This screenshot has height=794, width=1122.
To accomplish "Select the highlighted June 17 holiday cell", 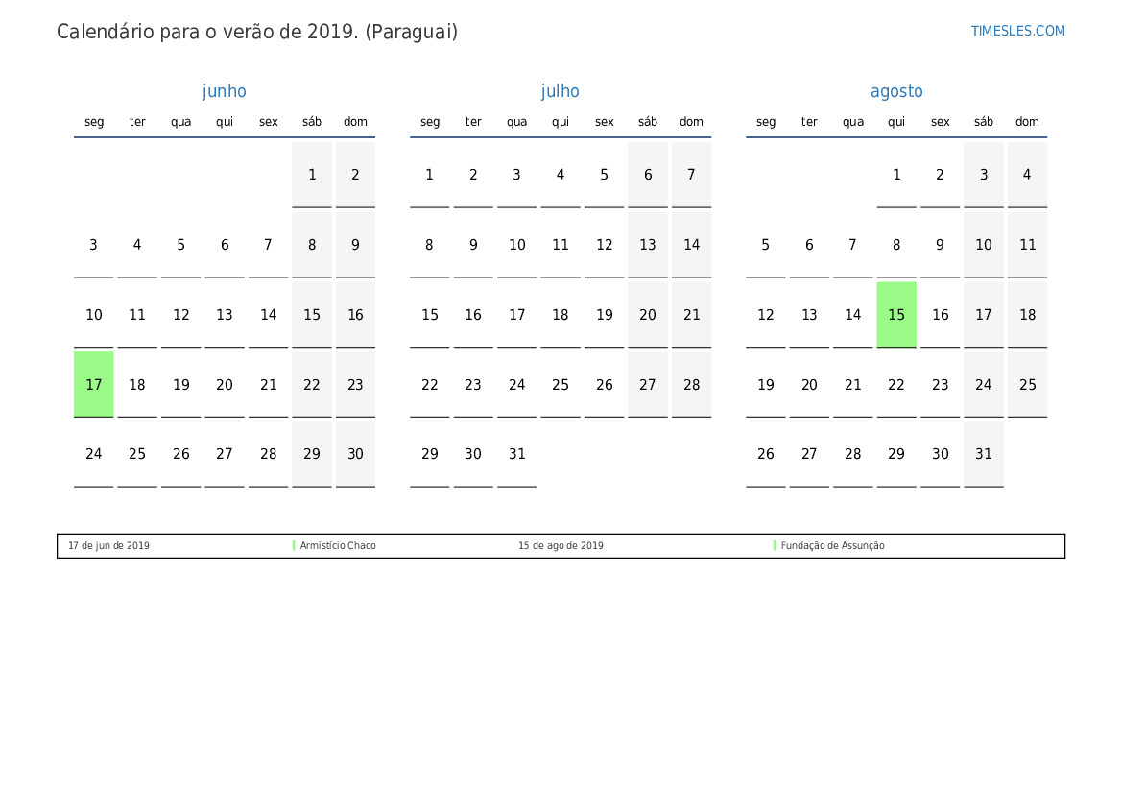I will 93,384.
